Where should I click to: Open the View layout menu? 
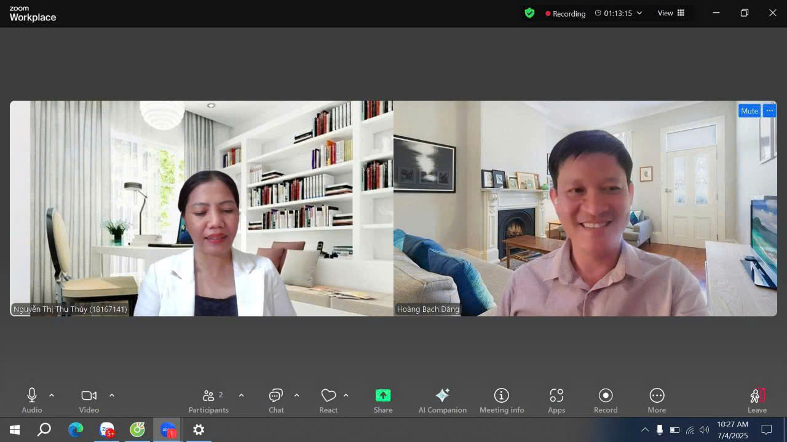(671, 13)
